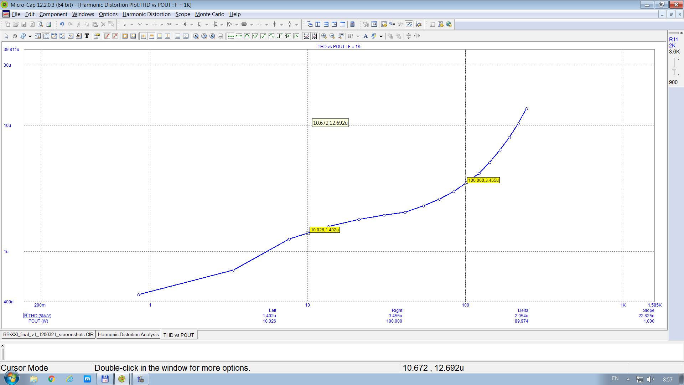Screen dimensions: 684x385
Task: Open the font color dropdown arrow
Action: (x=380, y=36)
